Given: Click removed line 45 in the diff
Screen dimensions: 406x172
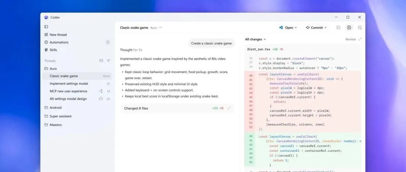Looking at the screenshot, I should [x=302, y=97].
